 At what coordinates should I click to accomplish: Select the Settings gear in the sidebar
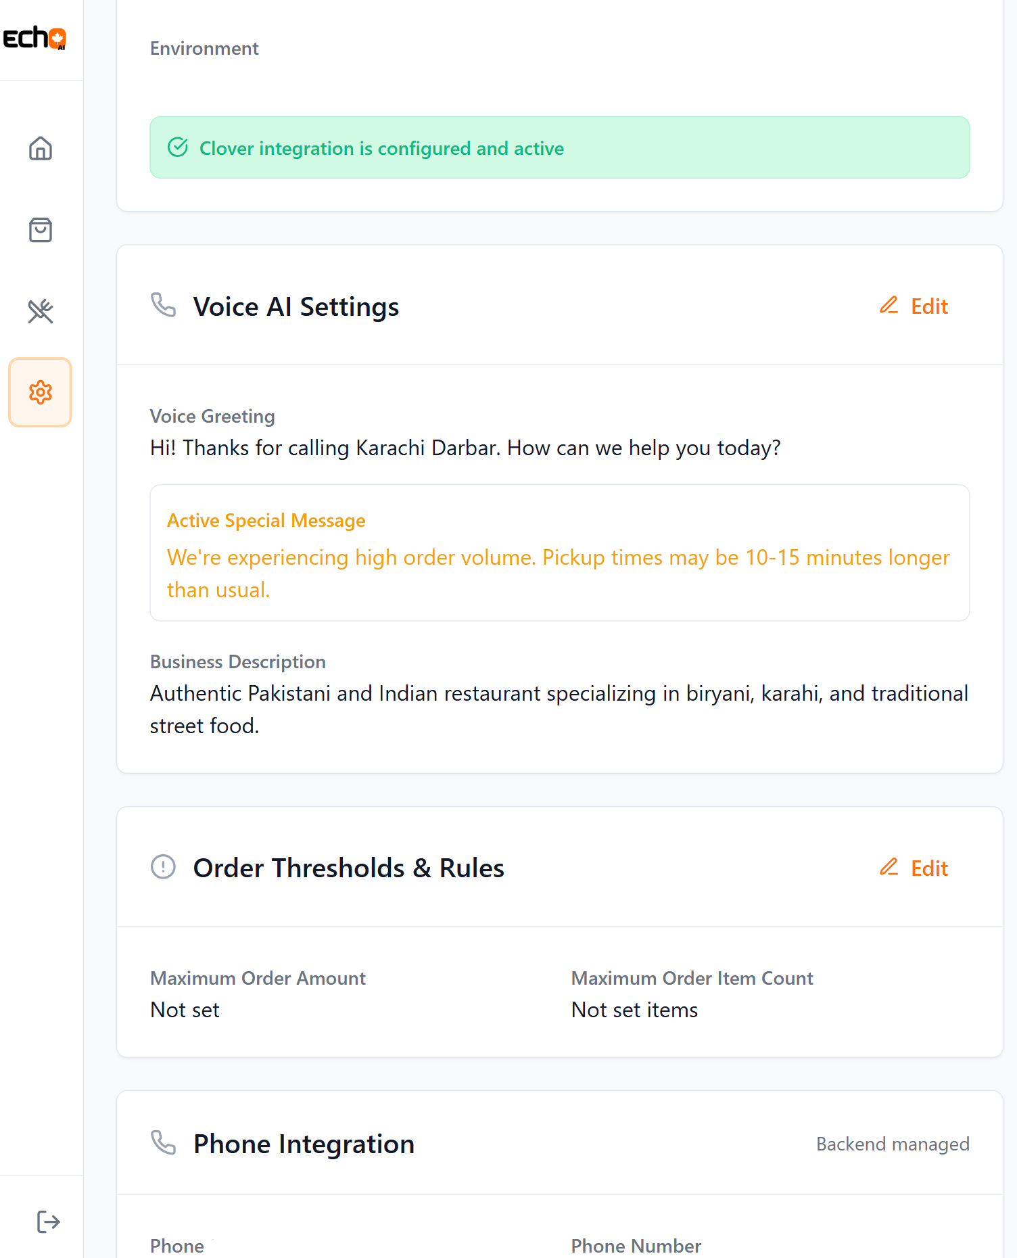(40, 392)
